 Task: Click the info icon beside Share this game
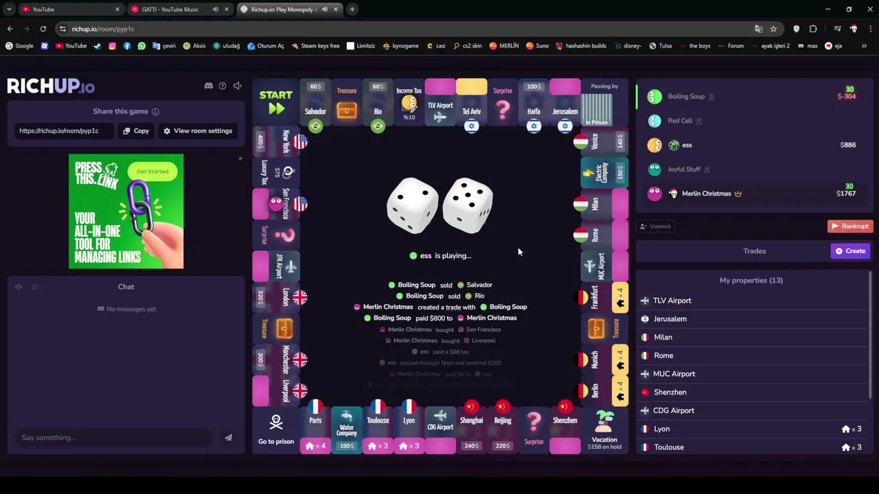155,111
